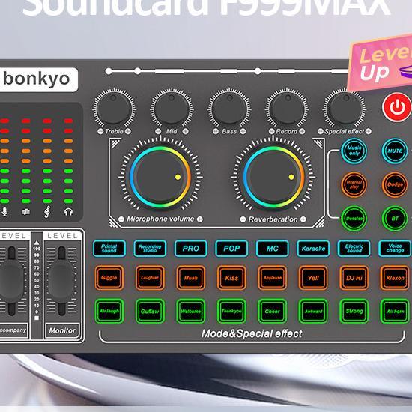Click the plus icon beside Special effect

(x=369, y=131)
